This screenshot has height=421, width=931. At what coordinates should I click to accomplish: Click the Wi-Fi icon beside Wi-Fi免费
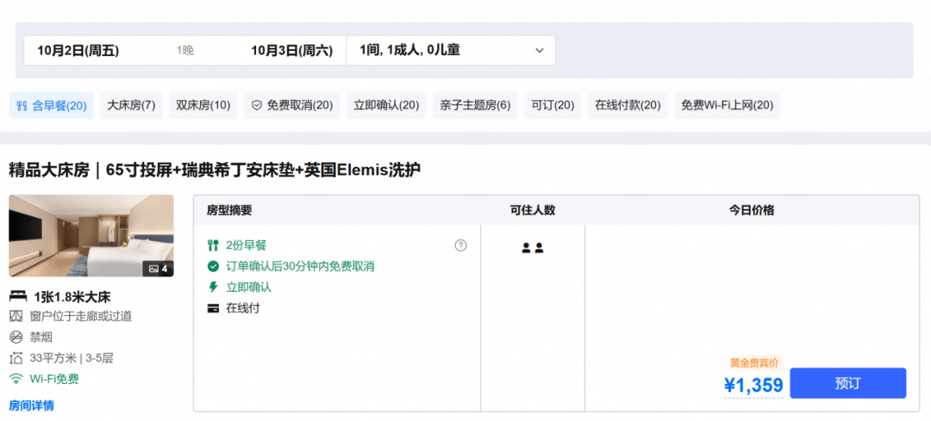[16, 378]
